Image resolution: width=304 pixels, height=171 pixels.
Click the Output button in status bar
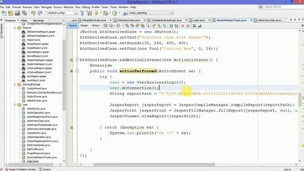coord(45,169)
